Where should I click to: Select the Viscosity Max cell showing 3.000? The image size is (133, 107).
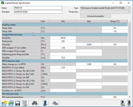click(89, 44)
